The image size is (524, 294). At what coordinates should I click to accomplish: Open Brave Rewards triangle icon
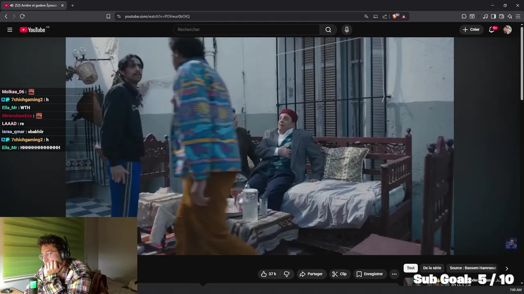point(404,16)
